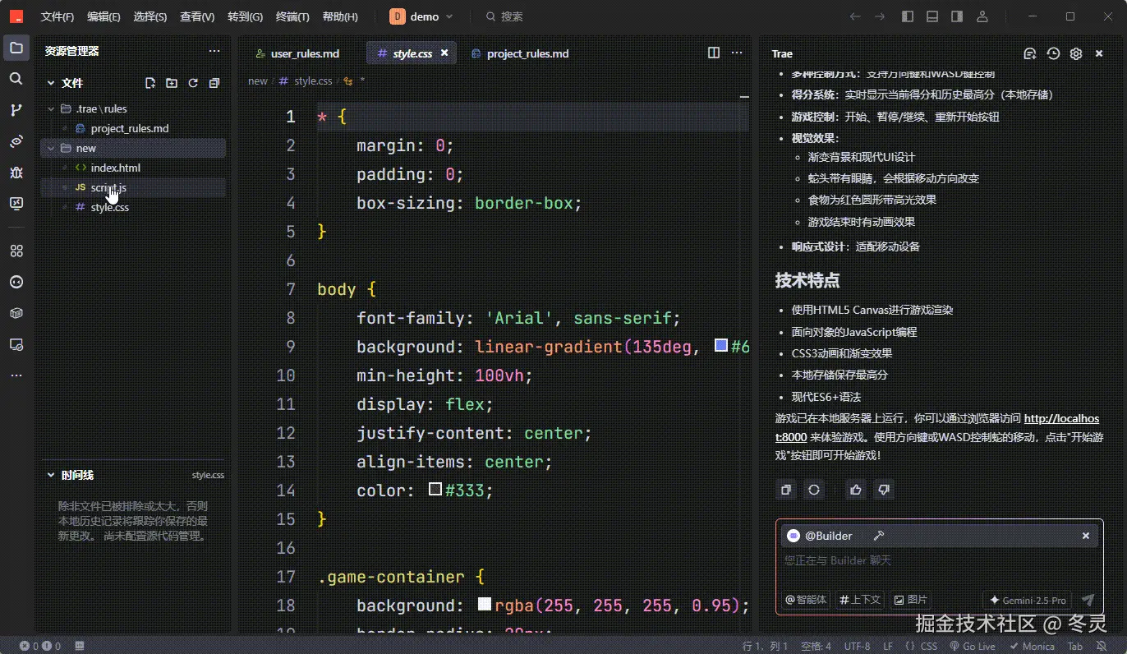Split the editor to the right

coord(714,53)
